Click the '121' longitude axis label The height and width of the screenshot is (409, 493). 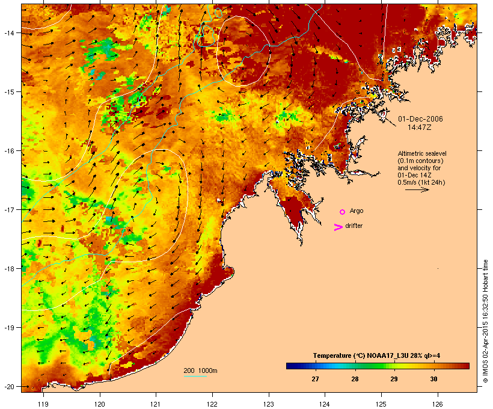click(x=156, y=404)
